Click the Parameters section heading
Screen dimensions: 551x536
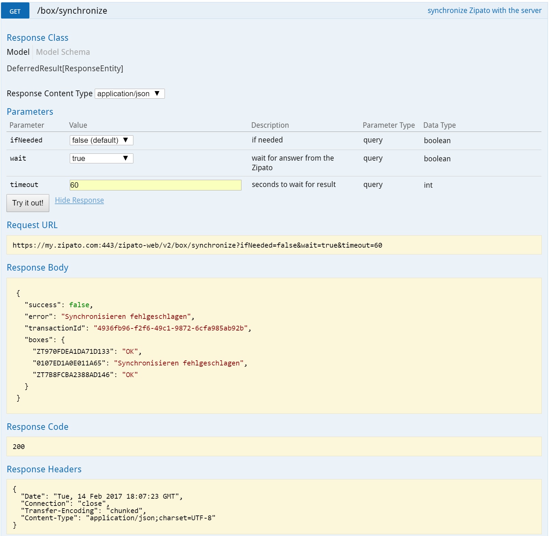(30, 112)
